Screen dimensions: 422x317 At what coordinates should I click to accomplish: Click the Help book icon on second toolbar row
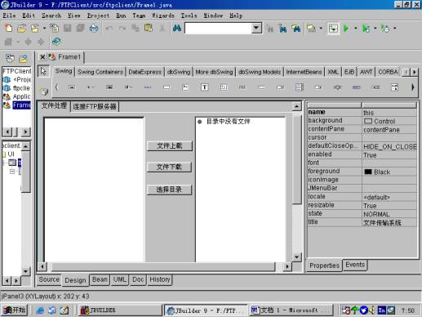pos(56,42)
